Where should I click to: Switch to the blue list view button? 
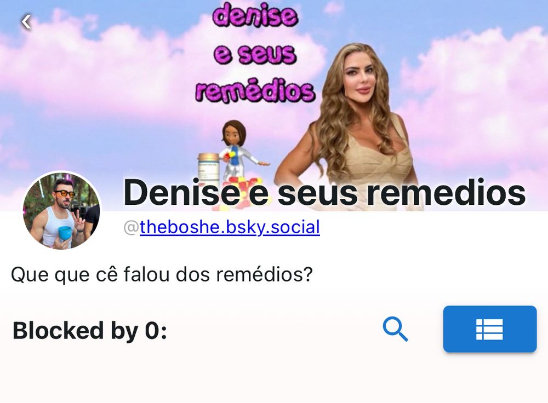coord(489,329)
